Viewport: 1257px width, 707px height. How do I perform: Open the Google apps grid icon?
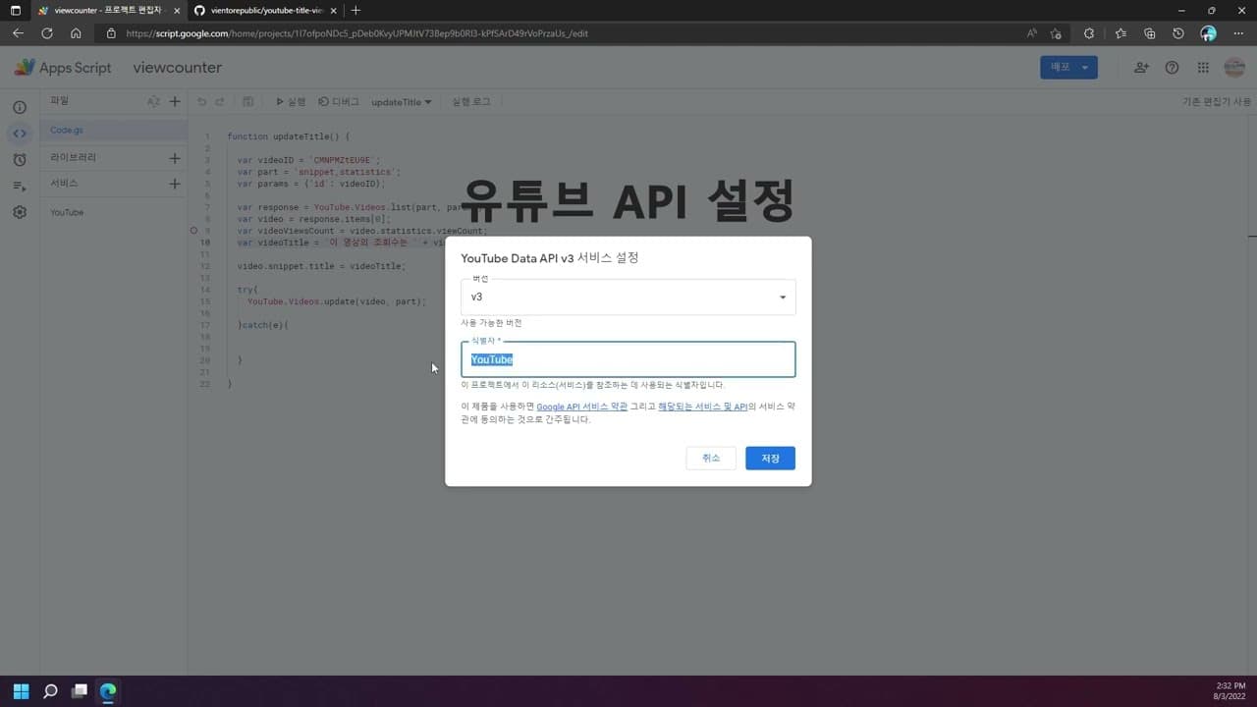click(x=1203, y=68)
